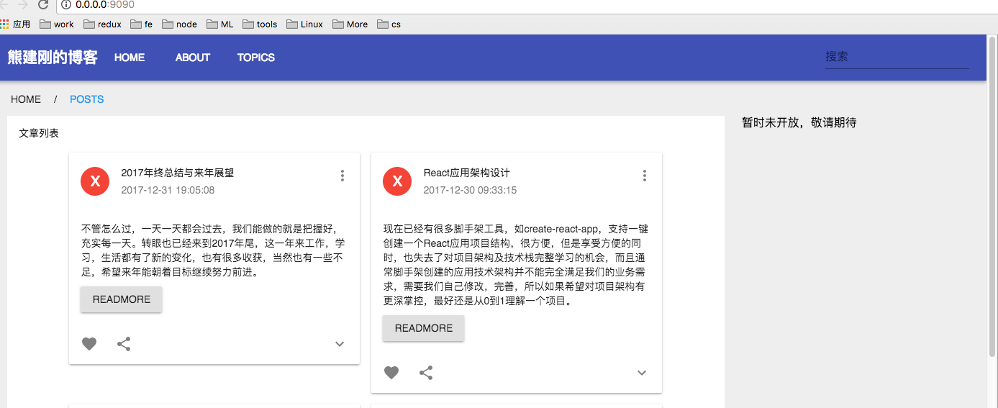Open the ABOUT page from navigation bar
The width and height of the screenshot is (998, 408).
tap(193, 58)
